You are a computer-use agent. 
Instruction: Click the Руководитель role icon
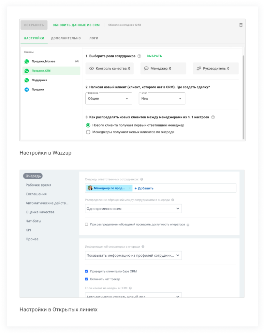tap(199, 69)
